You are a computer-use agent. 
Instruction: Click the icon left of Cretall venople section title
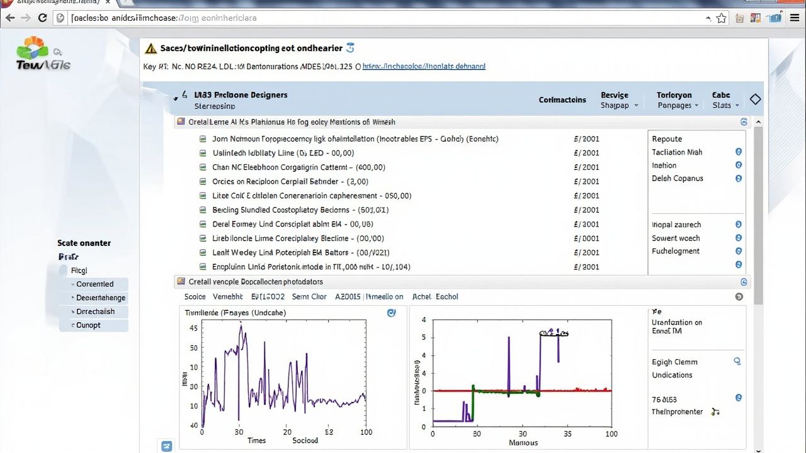coord(181,282)
